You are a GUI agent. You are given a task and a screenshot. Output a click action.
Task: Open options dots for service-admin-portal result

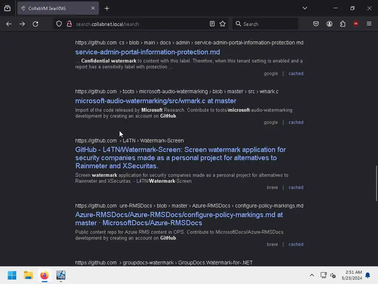pos(283,74)
